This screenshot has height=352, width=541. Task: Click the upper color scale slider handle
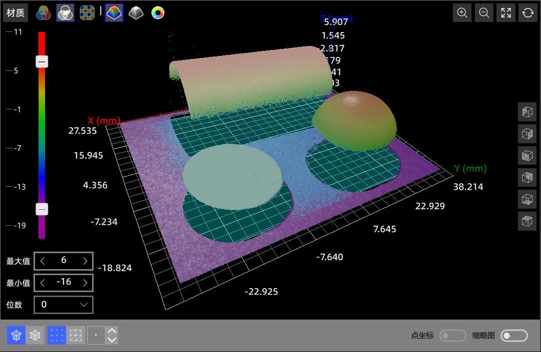(42, 62)
